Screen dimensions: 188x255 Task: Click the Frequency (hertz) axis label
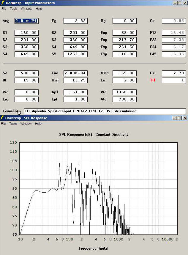coord(94,248)
